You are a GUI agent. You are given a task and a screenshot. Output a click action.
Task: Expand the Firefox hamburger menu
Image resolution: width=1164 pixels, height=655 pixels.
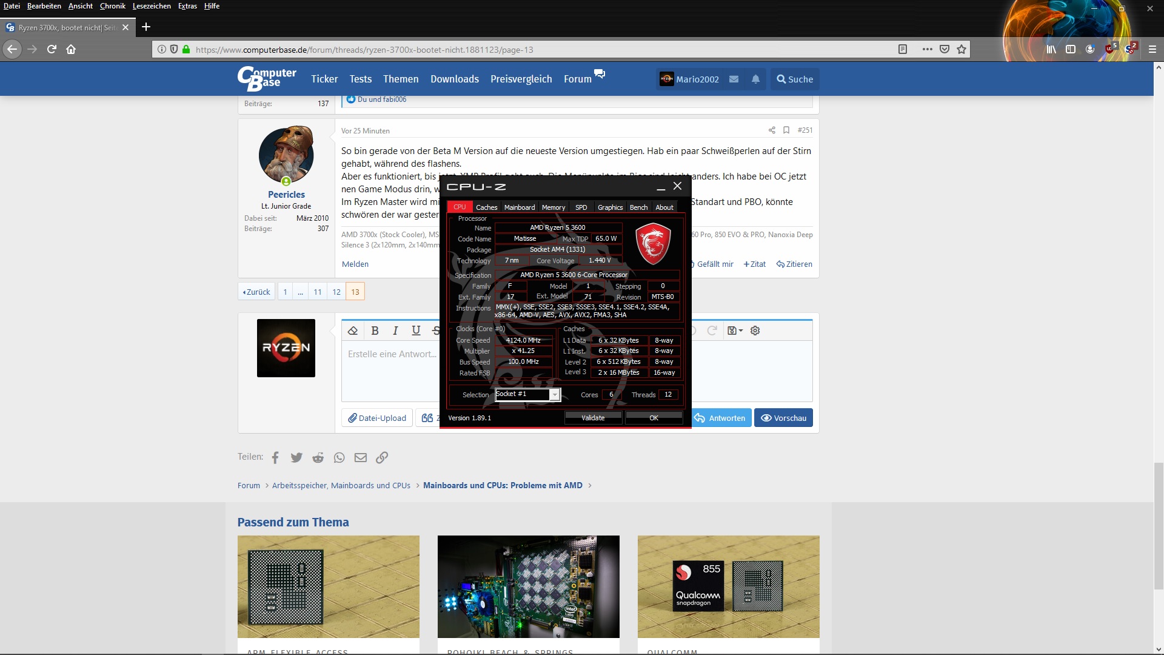1152,49
